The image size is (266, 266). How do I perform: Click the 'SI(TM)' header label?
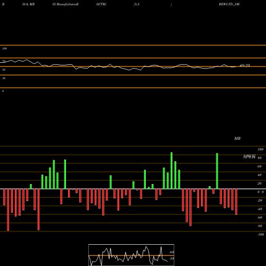point(101,4)
